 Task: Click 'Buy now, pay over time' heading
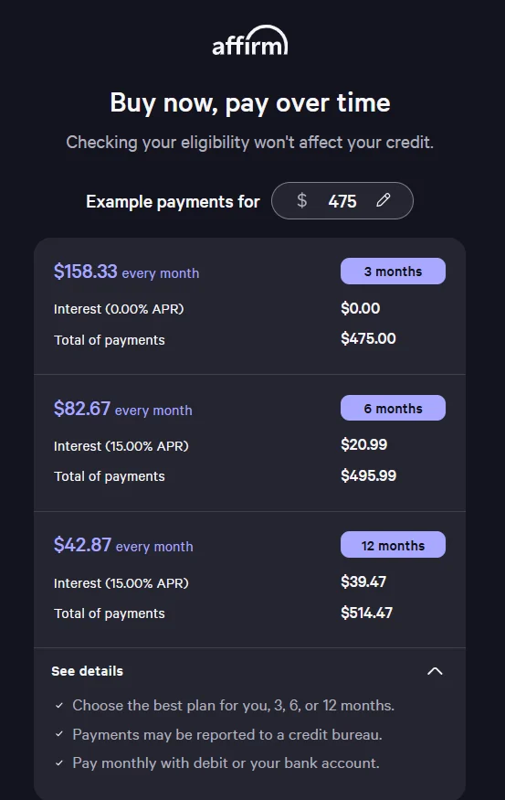(x=250, y=103)
